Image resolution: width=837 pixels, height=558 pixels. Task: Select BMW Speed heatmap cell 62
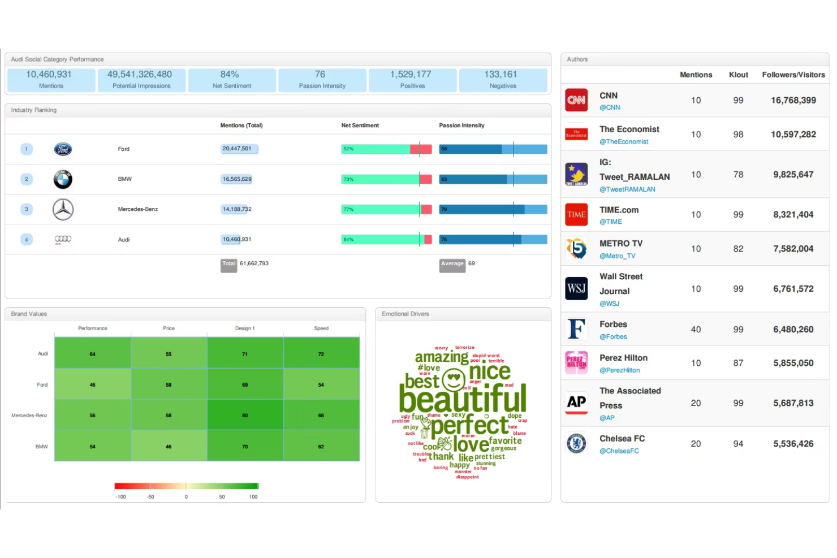321,446
